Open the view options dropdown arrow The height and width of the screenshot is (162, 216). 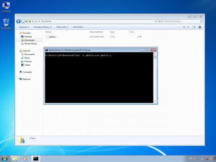[x=188, y=27]
